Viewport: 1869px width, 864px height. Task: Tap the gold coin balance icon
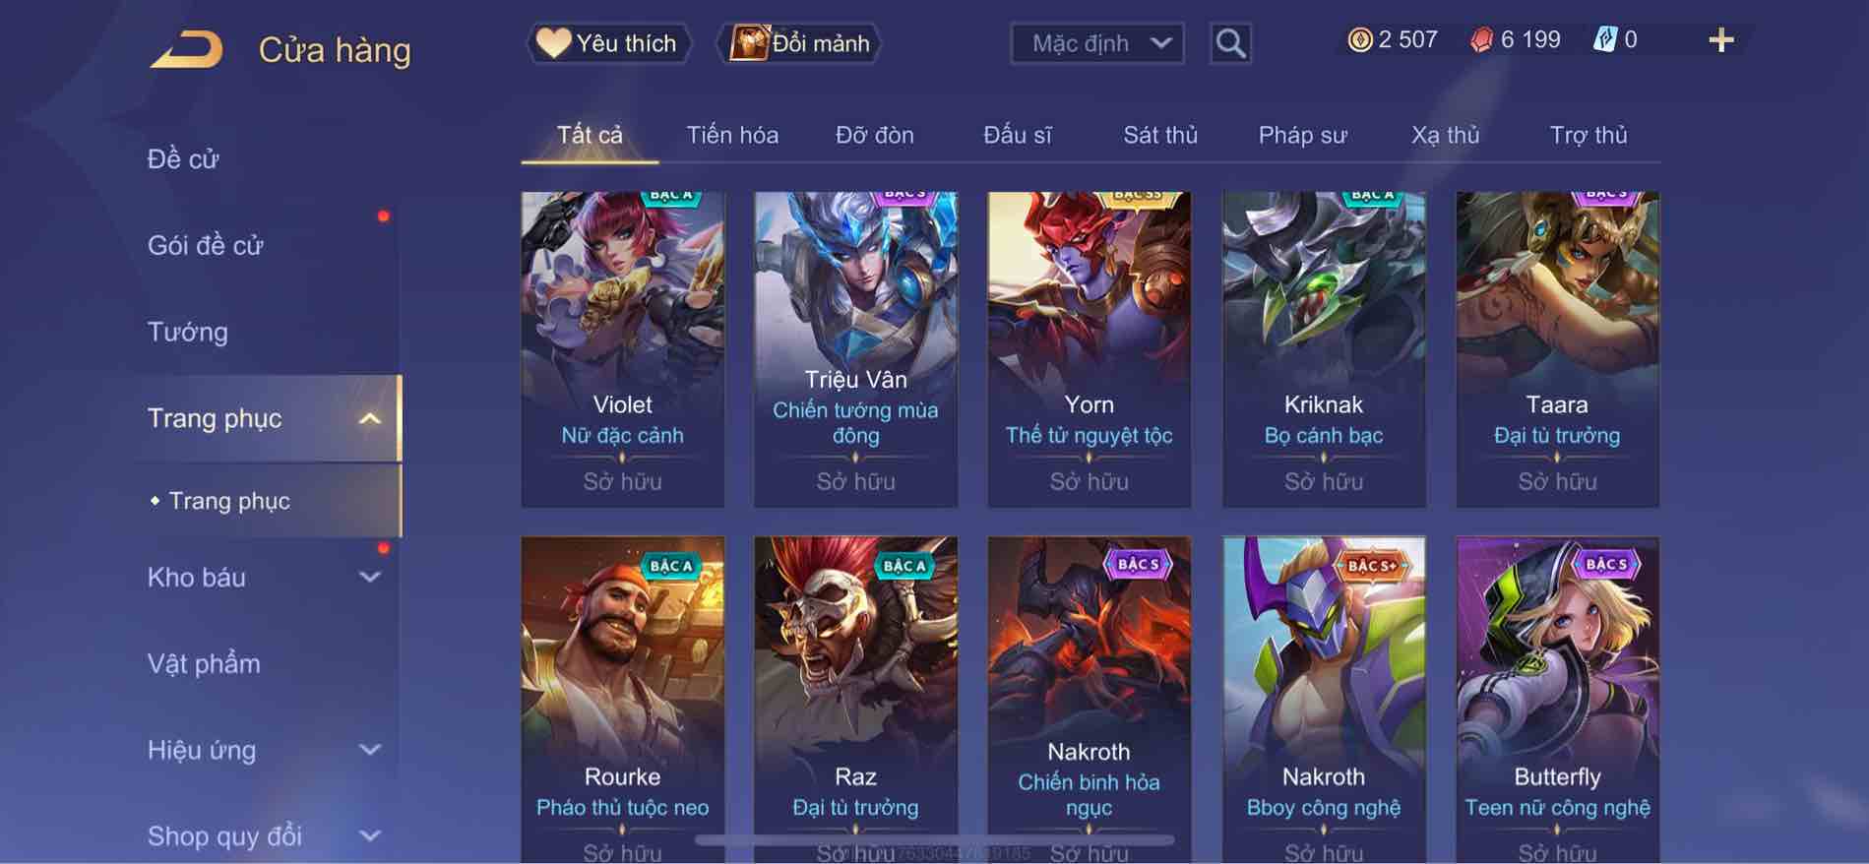coord(1359,40)
